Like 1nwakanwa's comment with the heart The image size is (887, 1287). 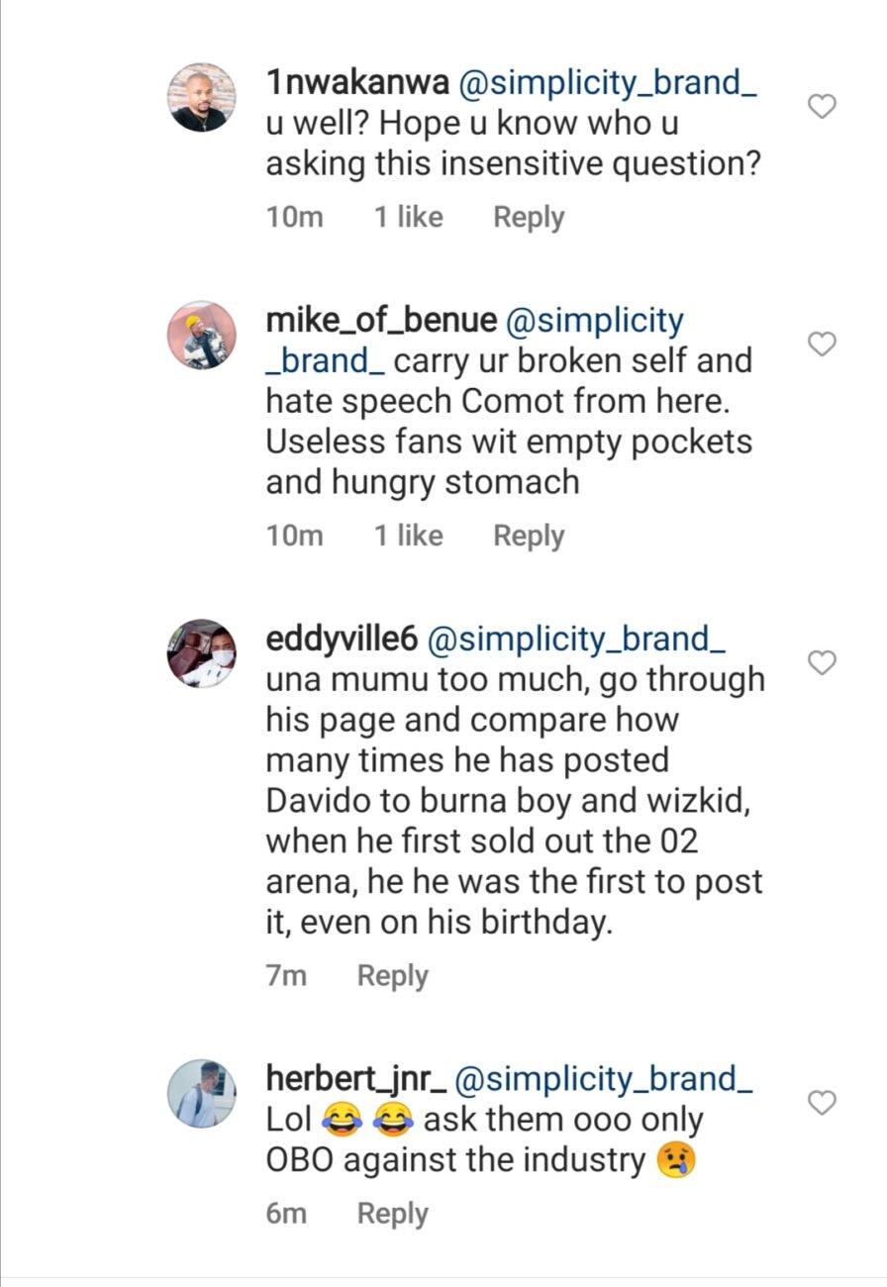[x=823, y=106]
